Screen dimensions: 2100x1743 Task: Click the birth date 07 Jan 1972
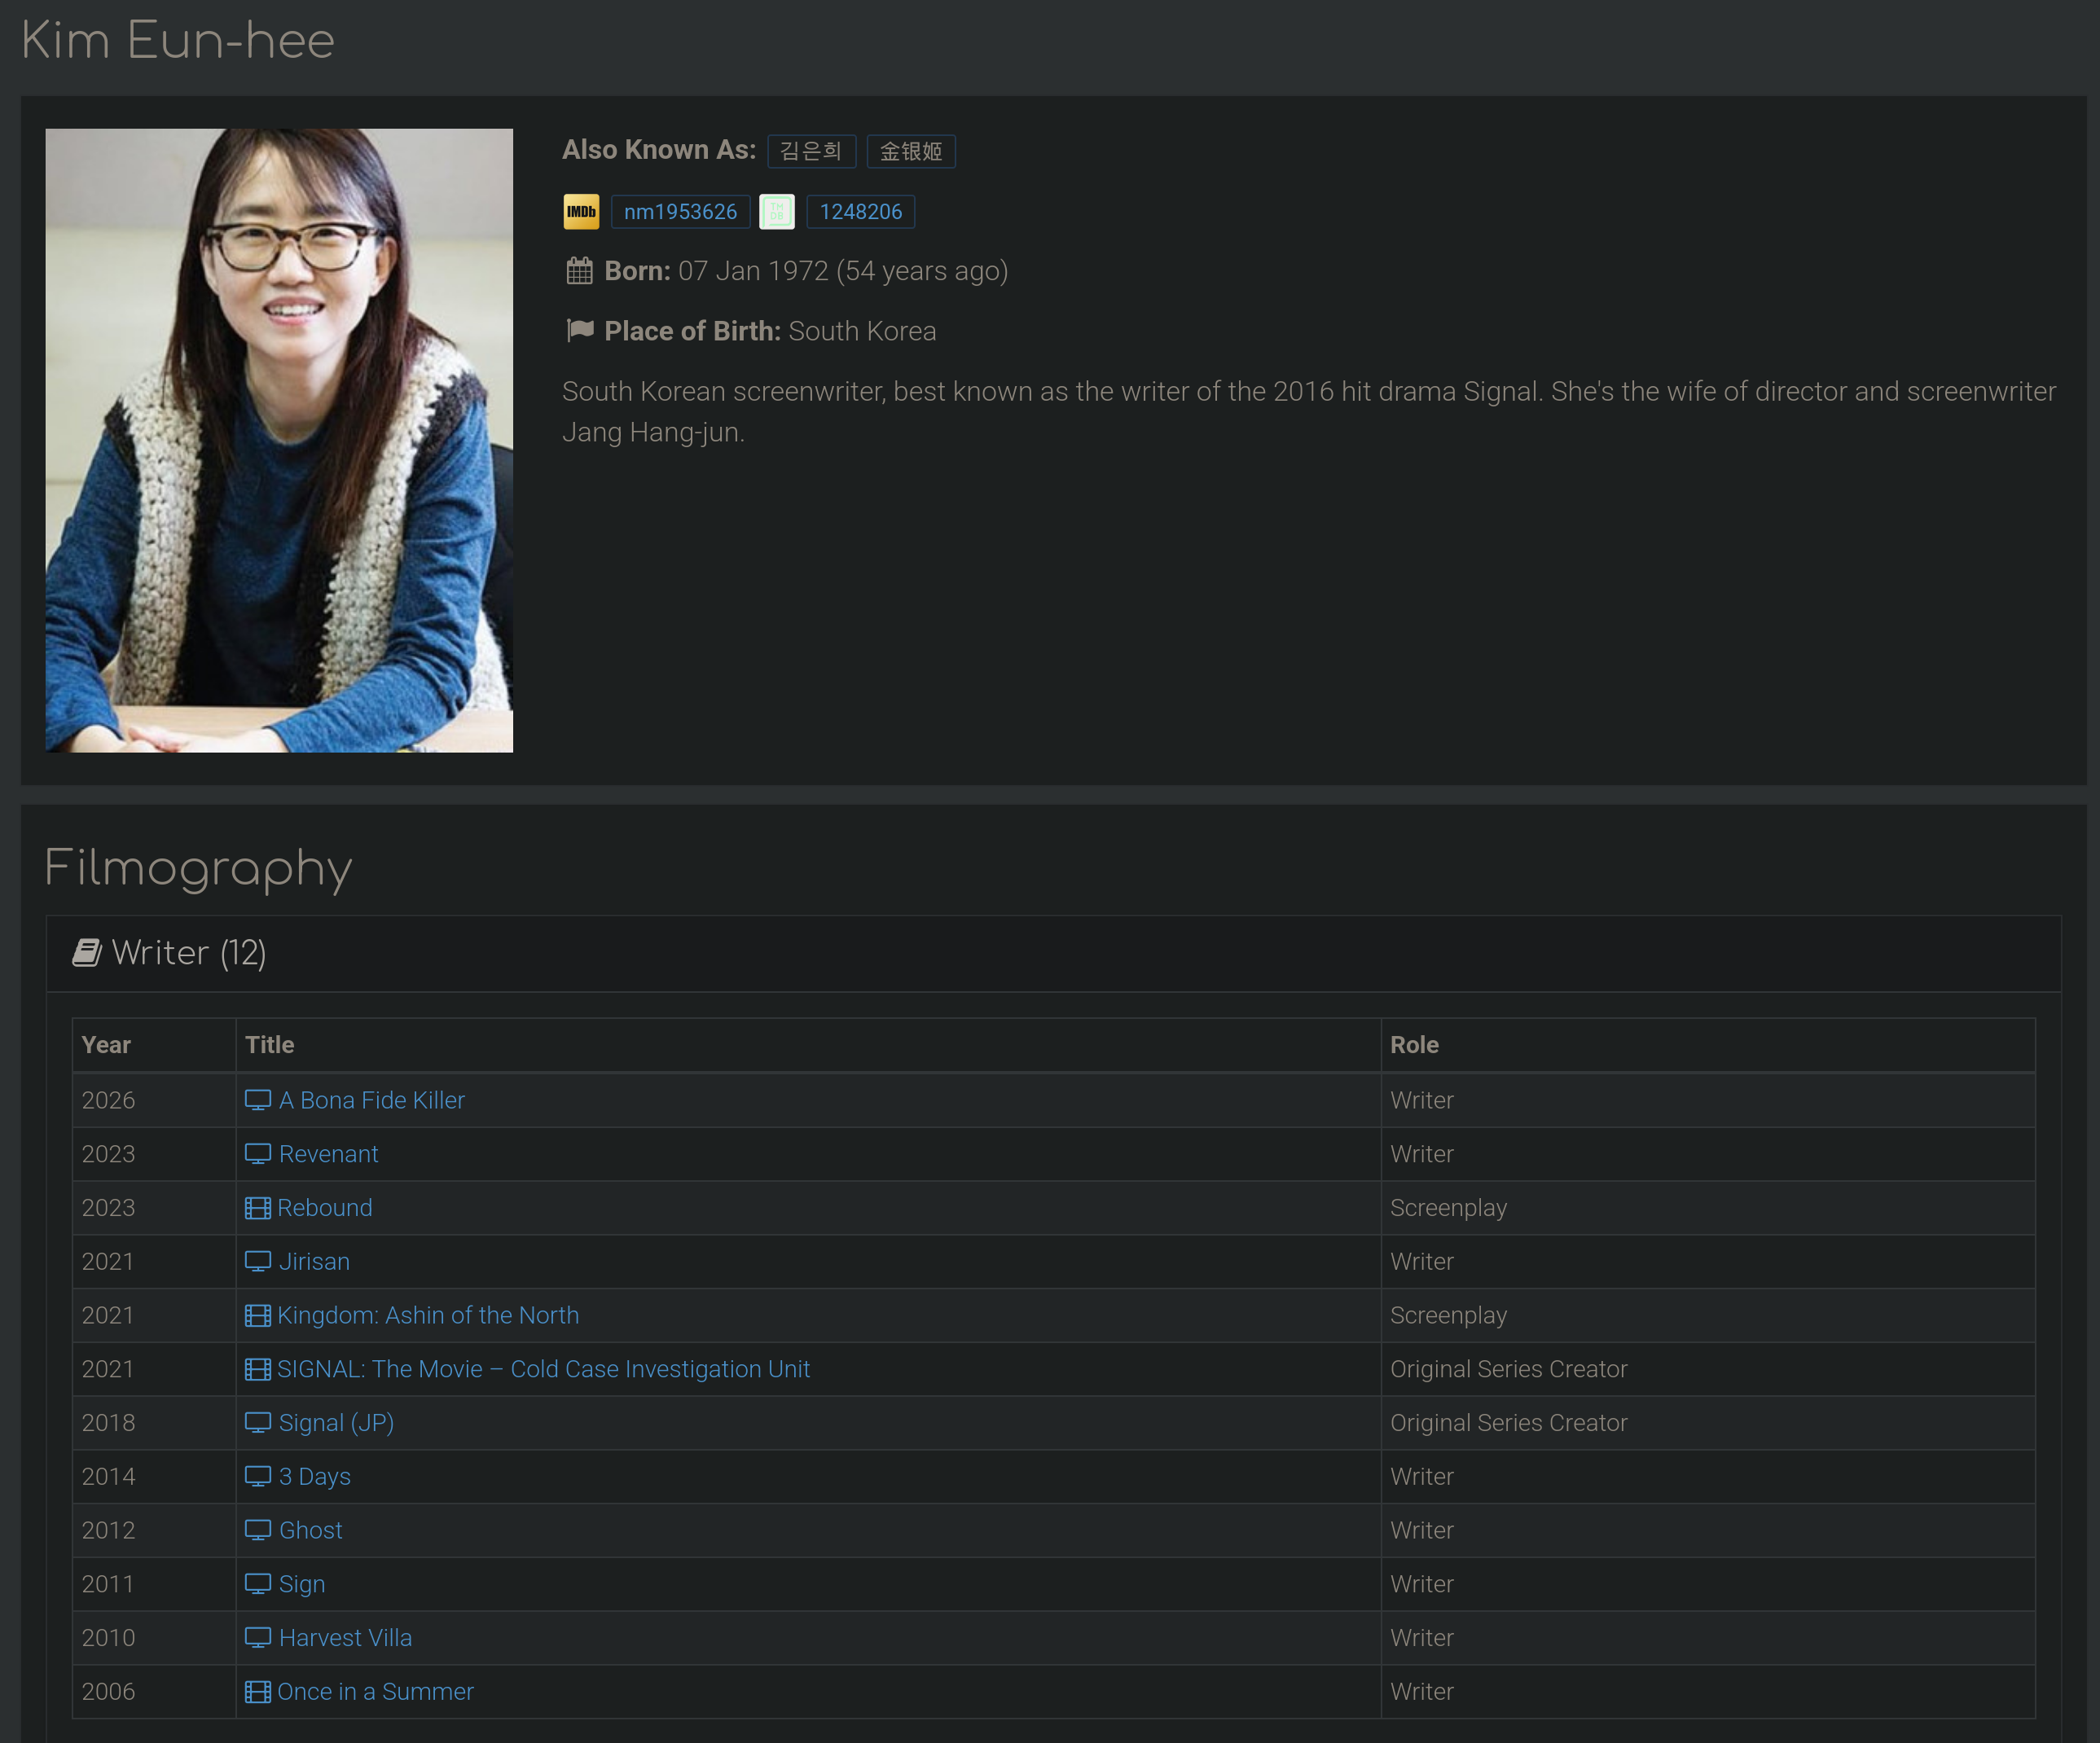click(753, 271)
